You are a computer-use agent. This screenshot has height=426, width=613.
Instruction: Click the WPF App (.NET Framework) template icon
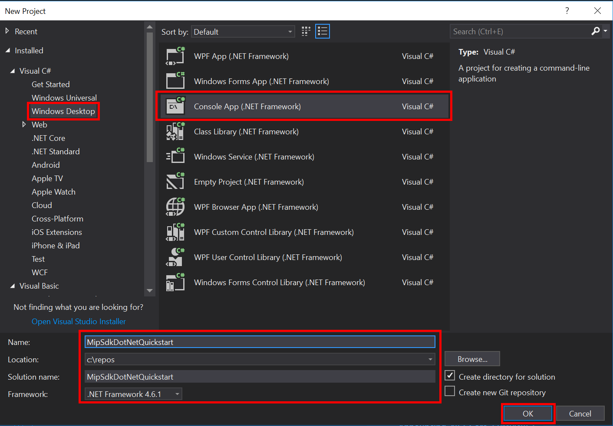click(175, 56)
